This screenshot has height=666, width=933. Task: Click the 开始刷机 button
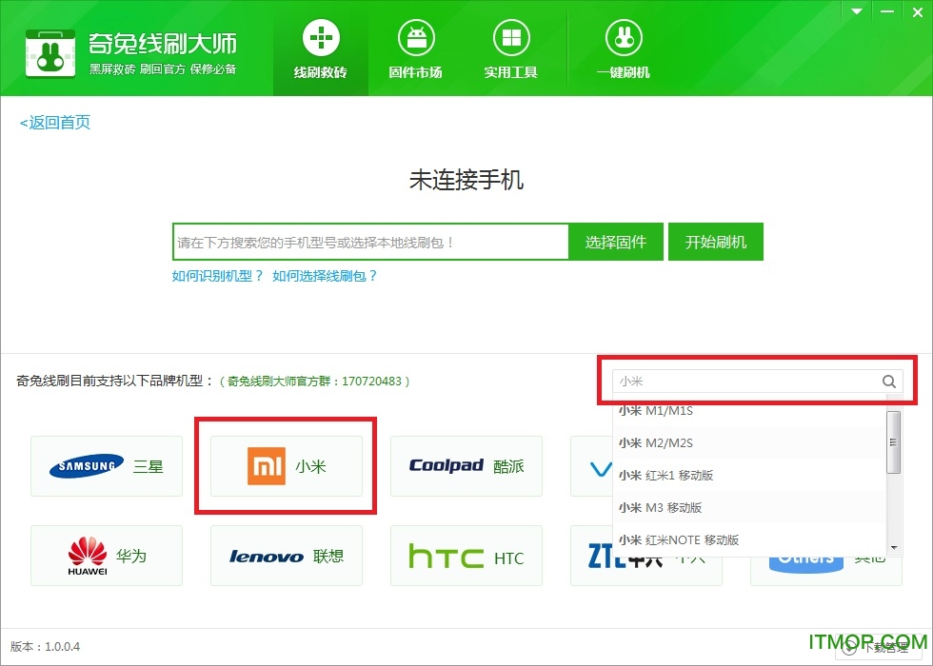click(x=716, y=242)
